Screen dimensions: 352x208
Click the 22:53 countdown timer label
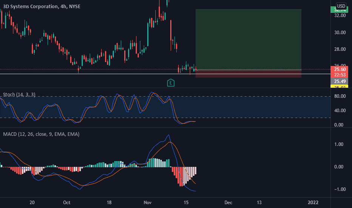point(340,75)
